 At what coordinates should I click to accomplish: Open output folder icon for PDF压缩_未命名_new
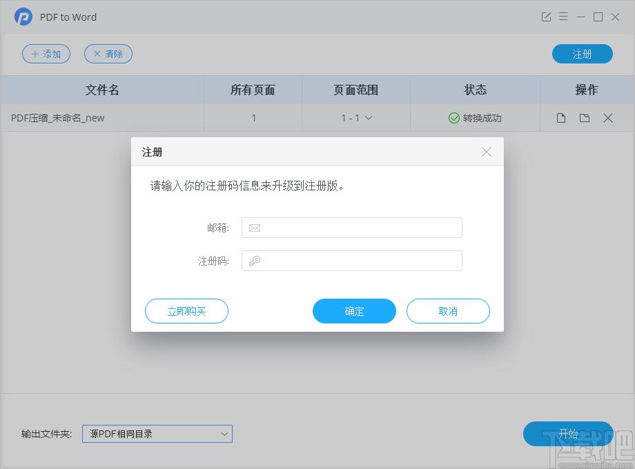585,118
